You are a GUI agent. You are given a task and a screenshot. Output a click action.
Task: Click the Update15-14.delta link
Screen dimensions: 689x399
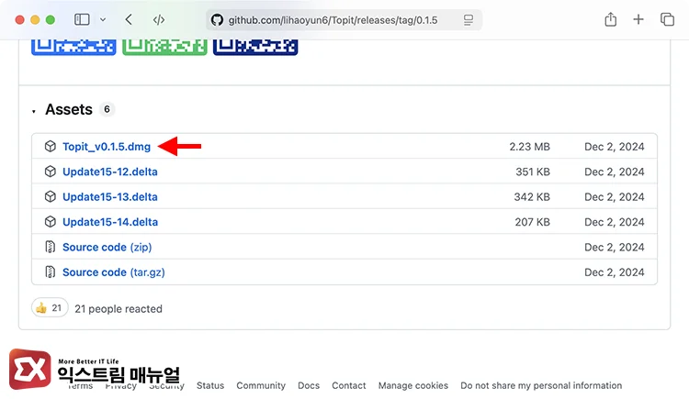[110, 222]
